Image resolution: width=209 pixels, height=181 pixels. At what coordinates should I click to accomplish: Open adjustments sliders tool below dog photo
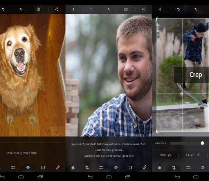(x=13, y=168)
